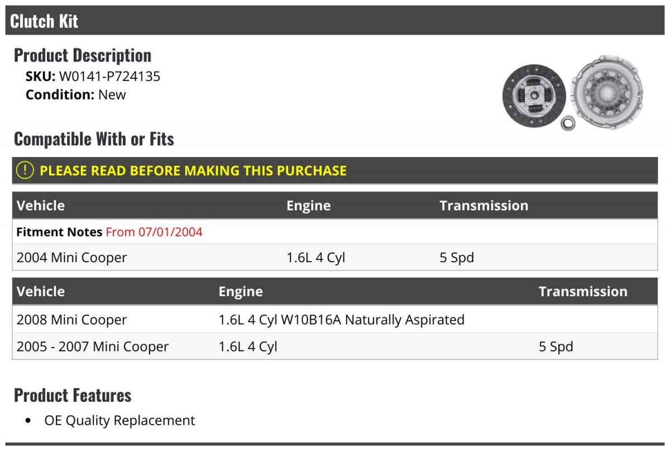670x451 pixels.
Task: Click the Clutch Kit title bar
Action: click(x=335, y=21)
